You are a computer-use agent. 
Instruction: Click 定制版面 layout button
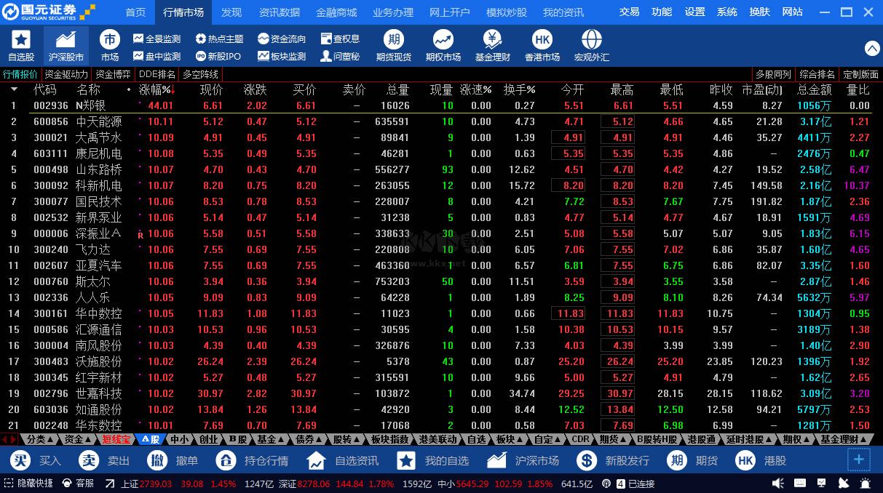(x=861, y=74)
